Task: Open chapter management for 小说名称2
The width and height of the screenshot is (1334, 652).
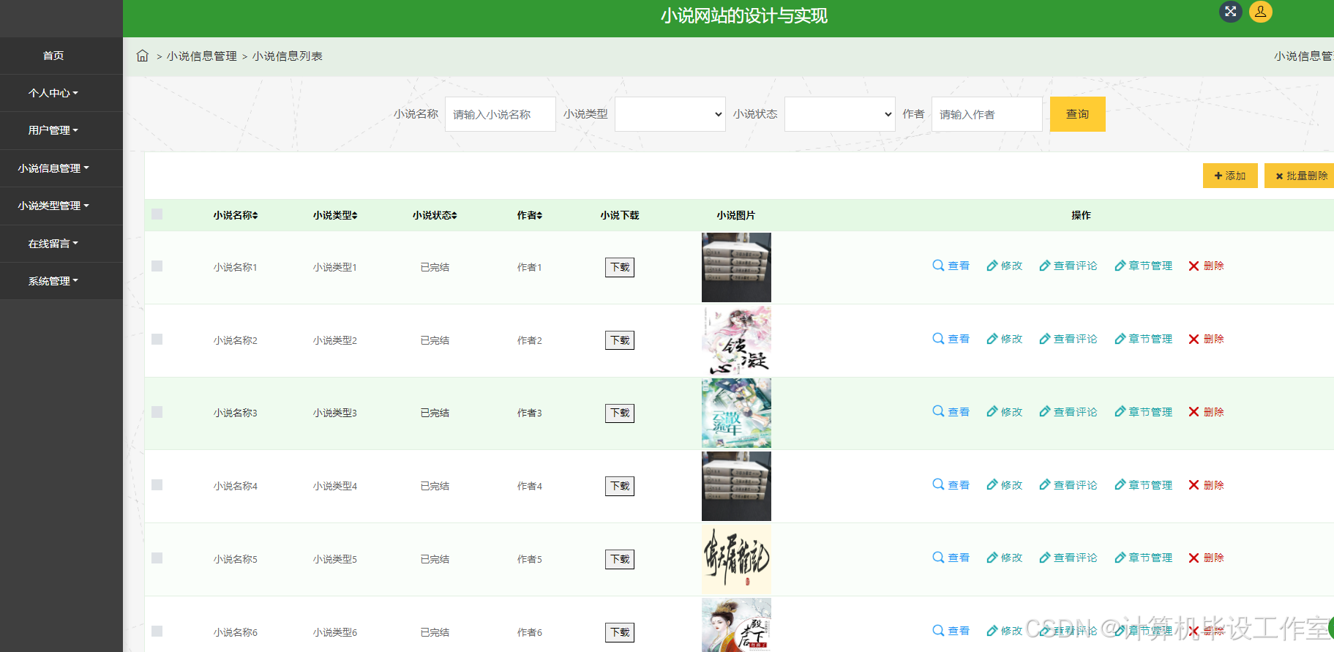Action: (1143, 339)
